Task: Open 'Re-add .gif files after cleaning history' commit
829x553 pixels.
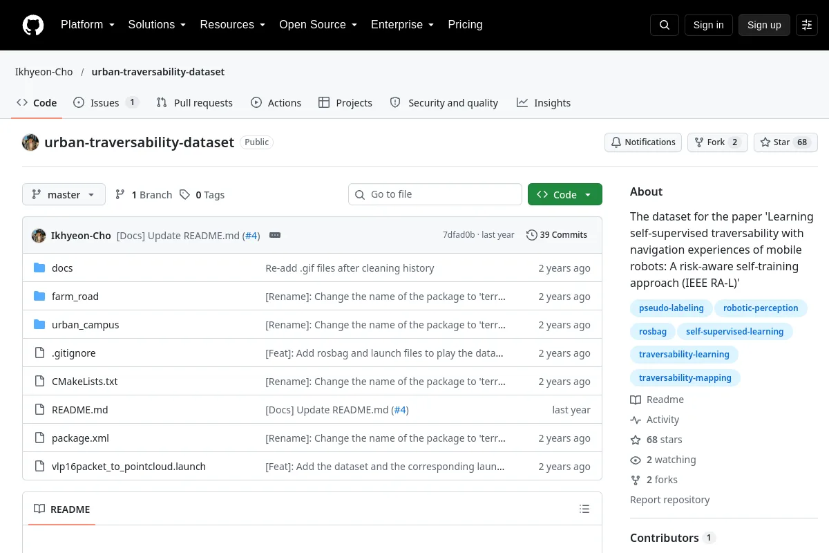Action: coord(350,268)
